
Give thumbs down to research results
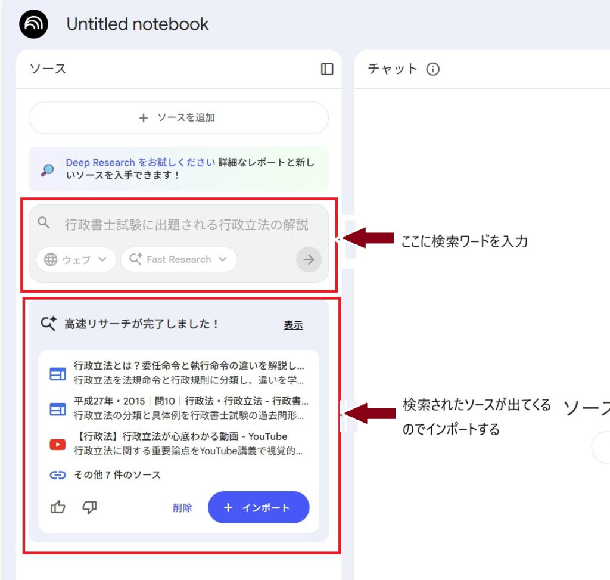(x=89, y=507)
